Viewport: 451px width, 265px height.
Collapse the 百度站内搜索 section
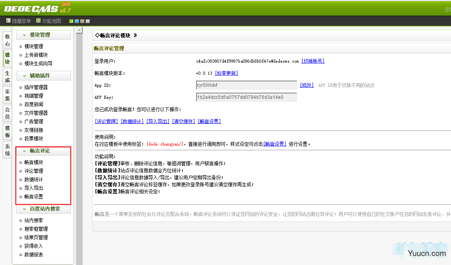tap(24, 209)
